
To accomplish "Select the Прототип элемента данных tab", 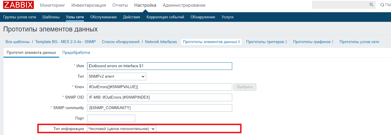I will tap(31, 53).
